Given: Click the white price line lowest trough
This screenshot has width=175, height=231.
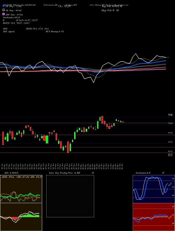Looking at the screenshot, I should click(x=93, y=83).
